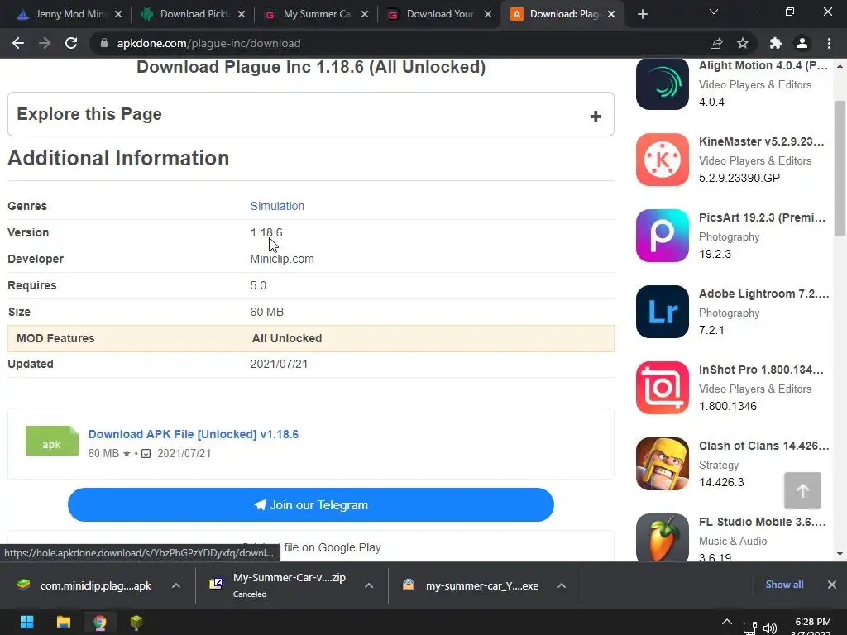Open the InShot Pro 1.800.134 title link
Viewport: 847px width, 635px height.
point(761,370)
